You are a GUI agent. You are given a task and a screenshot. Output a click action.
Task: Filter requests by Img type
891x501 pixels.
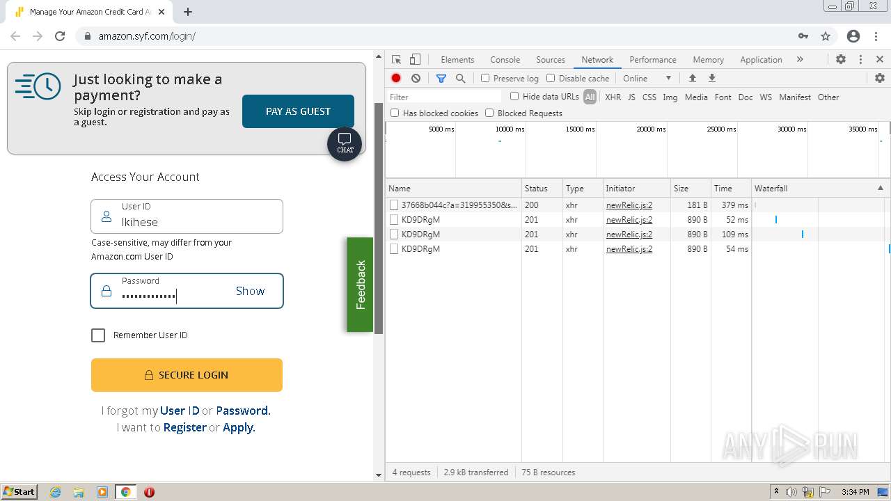pos(670,97)
